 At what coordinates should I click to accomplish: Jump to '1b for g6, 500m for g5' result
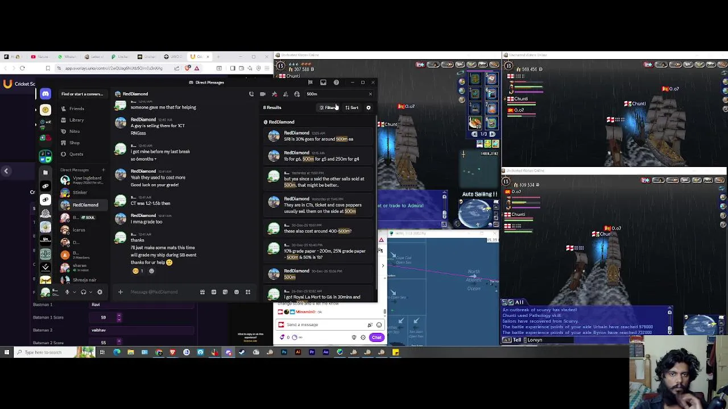[x=318, y=156]
